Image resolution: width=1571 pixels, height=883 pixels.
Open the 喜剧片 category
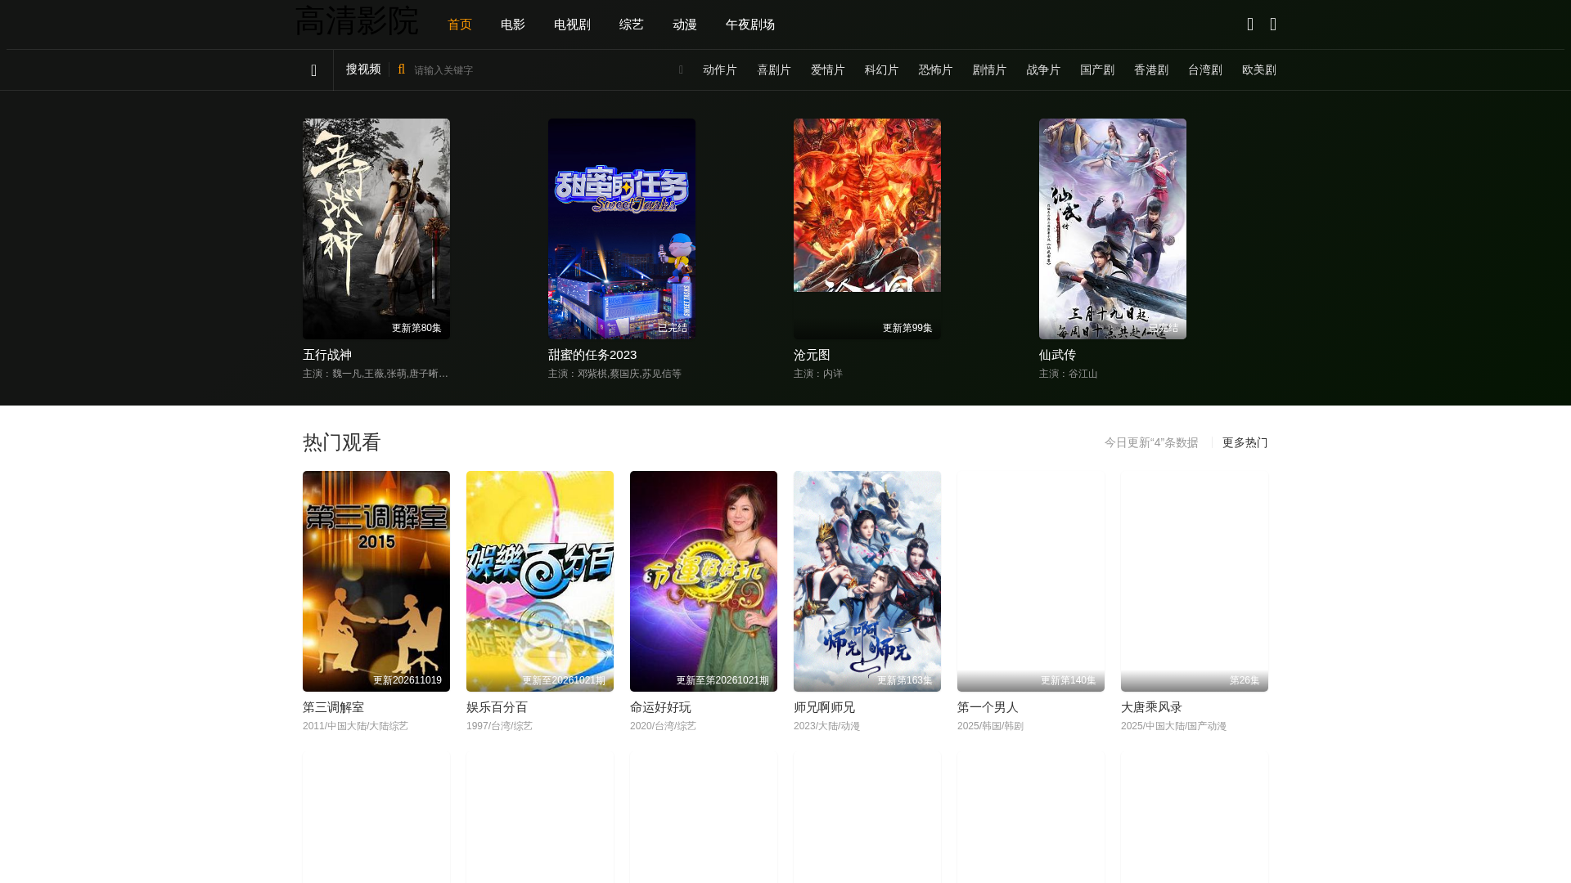click(x=774, y=70)
